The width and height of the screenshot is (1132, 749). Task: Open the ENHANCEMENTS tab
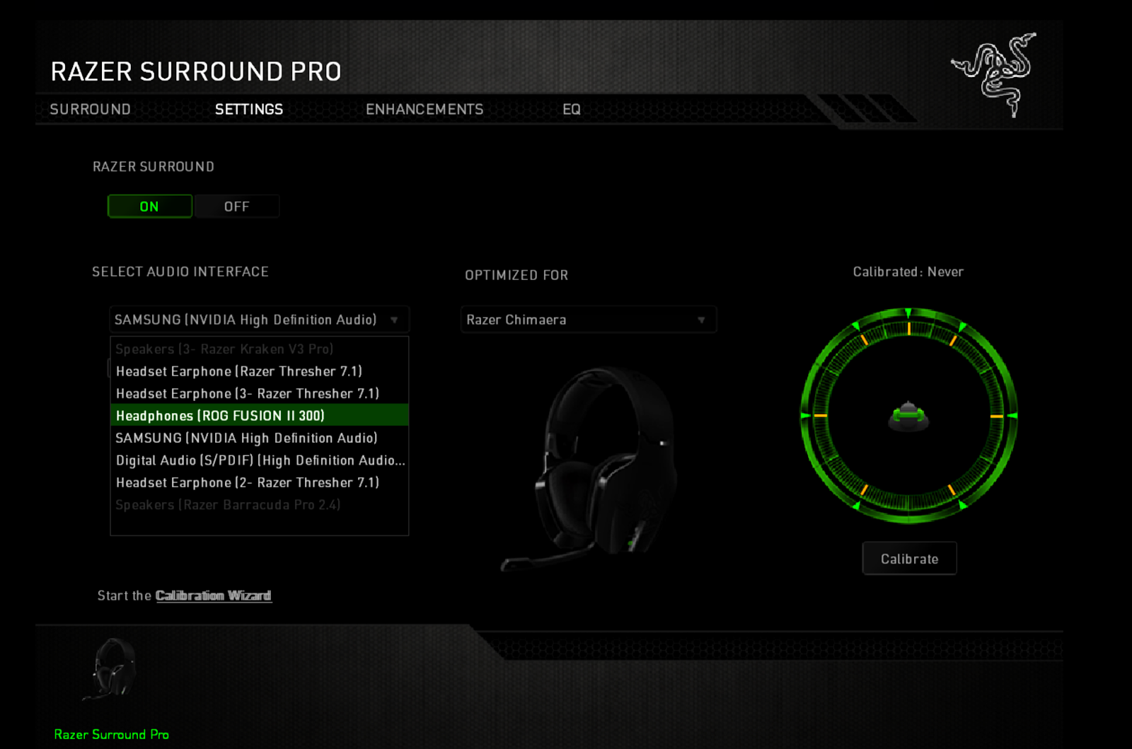tap(424, 109)
